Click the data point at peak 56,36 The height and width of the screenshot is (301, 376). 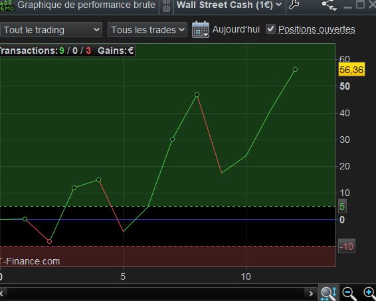point(295,70)
